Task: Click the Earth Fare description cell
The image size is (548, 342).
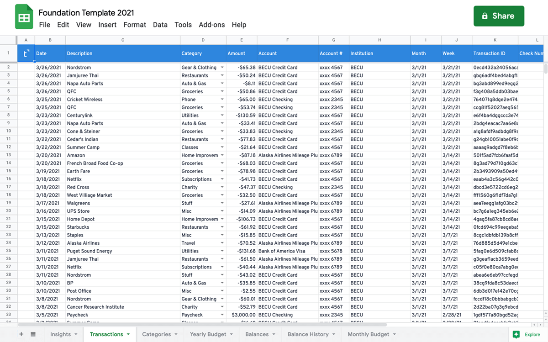Action: point(123,171)
